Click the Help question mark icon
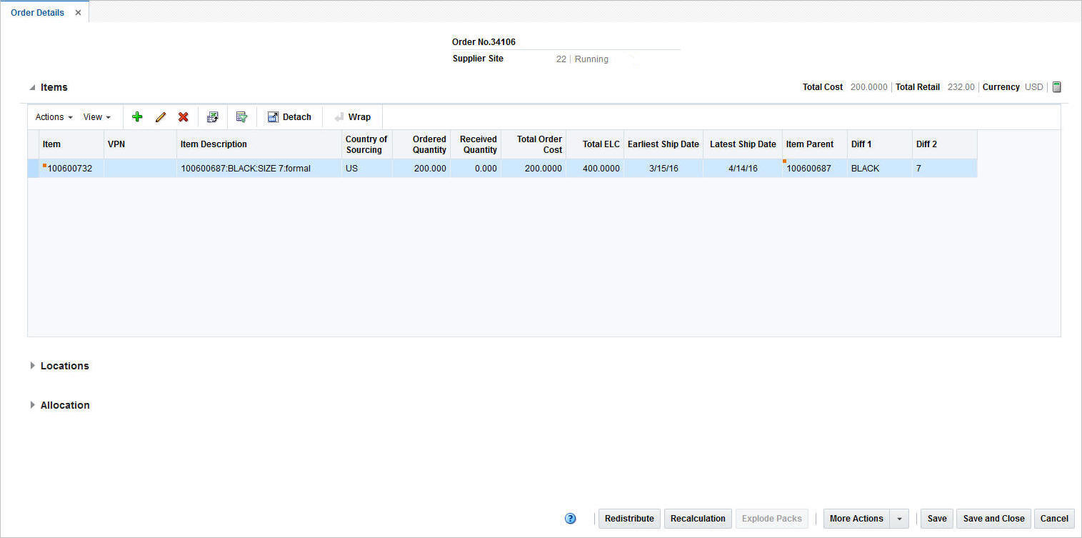 coord(570,518)
